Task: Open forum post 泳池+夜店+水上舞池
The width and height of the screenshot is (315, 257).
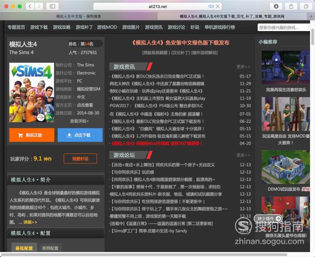Action: click(163, 165)
